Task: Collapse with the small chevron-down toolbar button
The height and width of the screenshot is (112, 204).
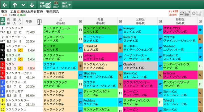Action: [x=23, y=5]
